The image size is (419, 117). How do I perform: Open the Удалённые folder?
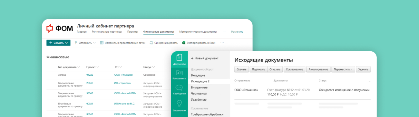pyautogui.click(x=199, y=100)
